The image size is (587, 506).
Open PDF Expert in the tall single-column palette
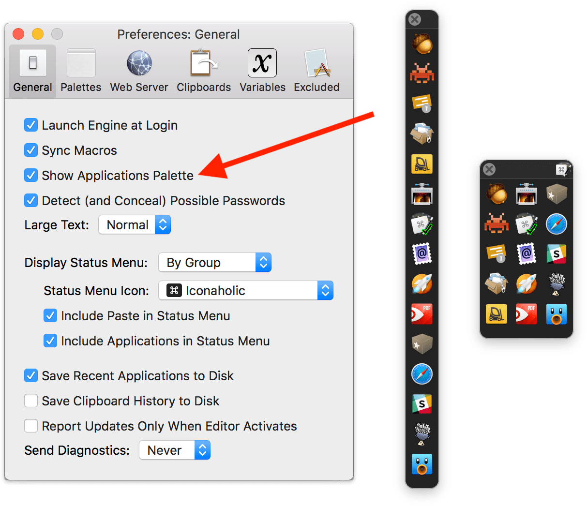[422, 314]
